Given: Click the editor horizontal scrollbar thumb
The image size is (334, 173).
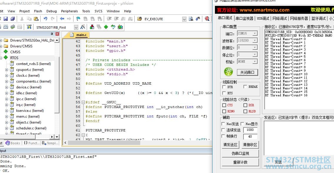Looking at the screenshot, I should click(104, 143).
